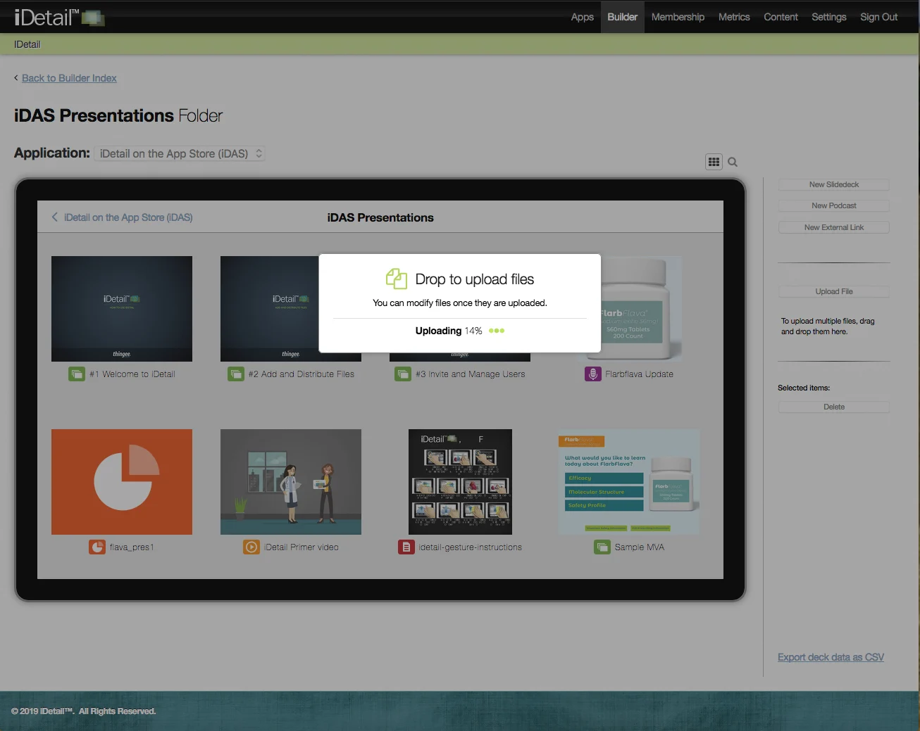Click the 'flava_pres1' file name
Screen dimensions: 920x731
coord(132,547)
